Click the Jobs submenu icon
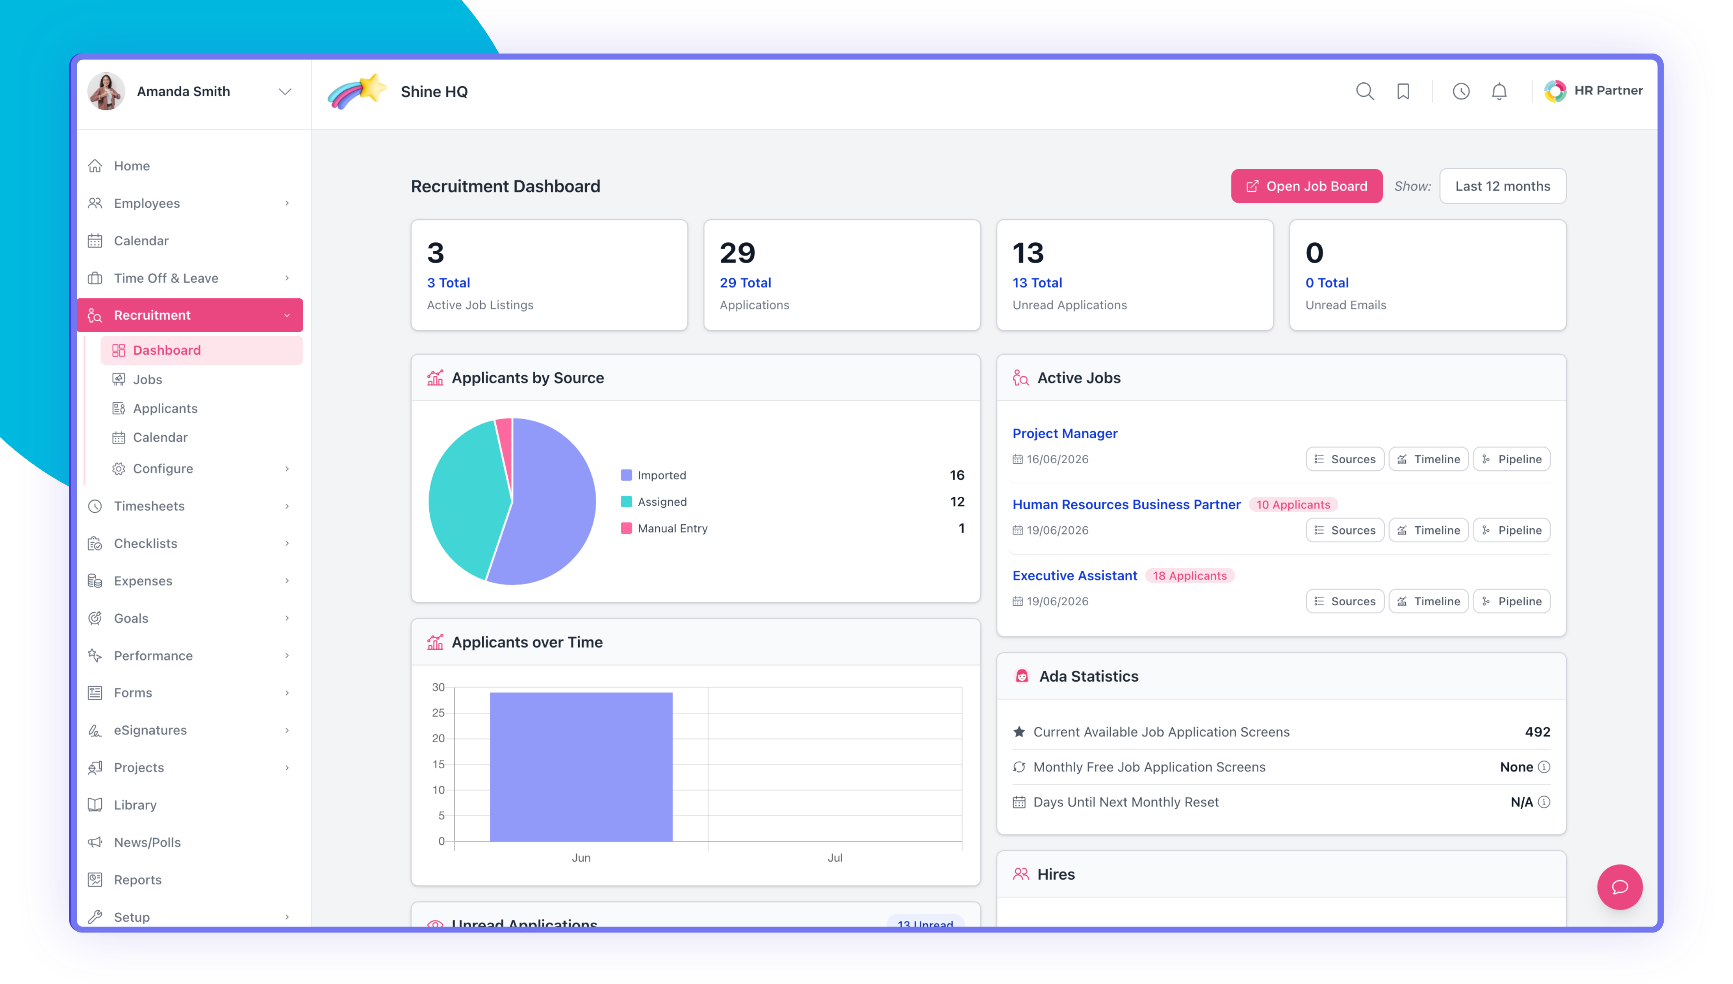1733x984 pixels. [118, 379]
